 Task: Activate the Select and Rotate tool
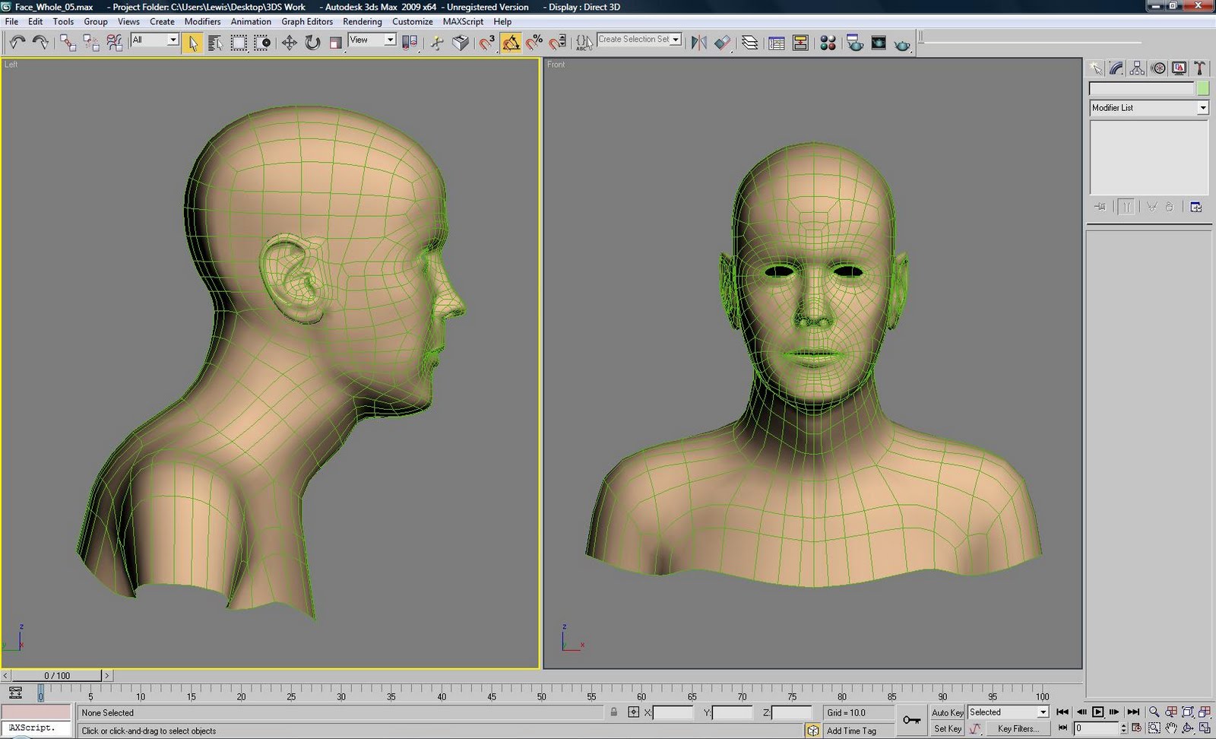click(312, 43)
